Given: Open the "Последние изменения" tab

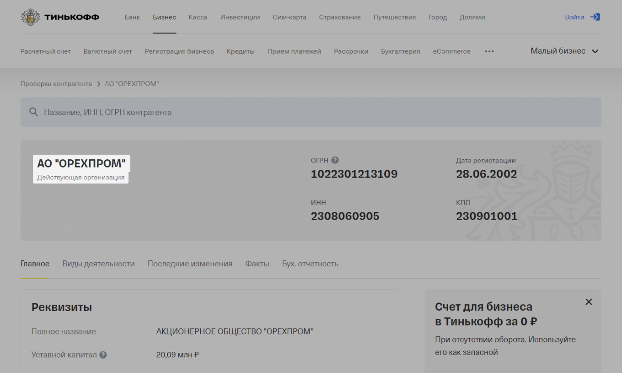Looking at the screenshot, I should (x=190, y=264).
